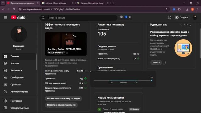The image size is (201, 113).
Task: Open the tab search dropdown arrow
Action: [x=3, y=3]
